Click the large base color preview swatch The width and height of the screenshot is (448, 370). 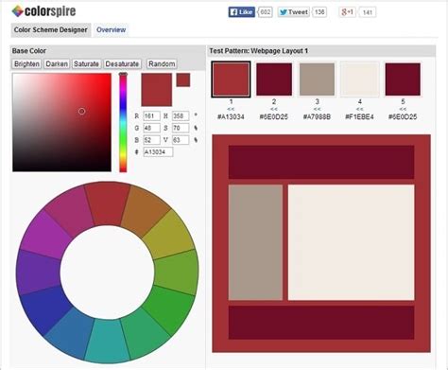(x=157, y=90)
